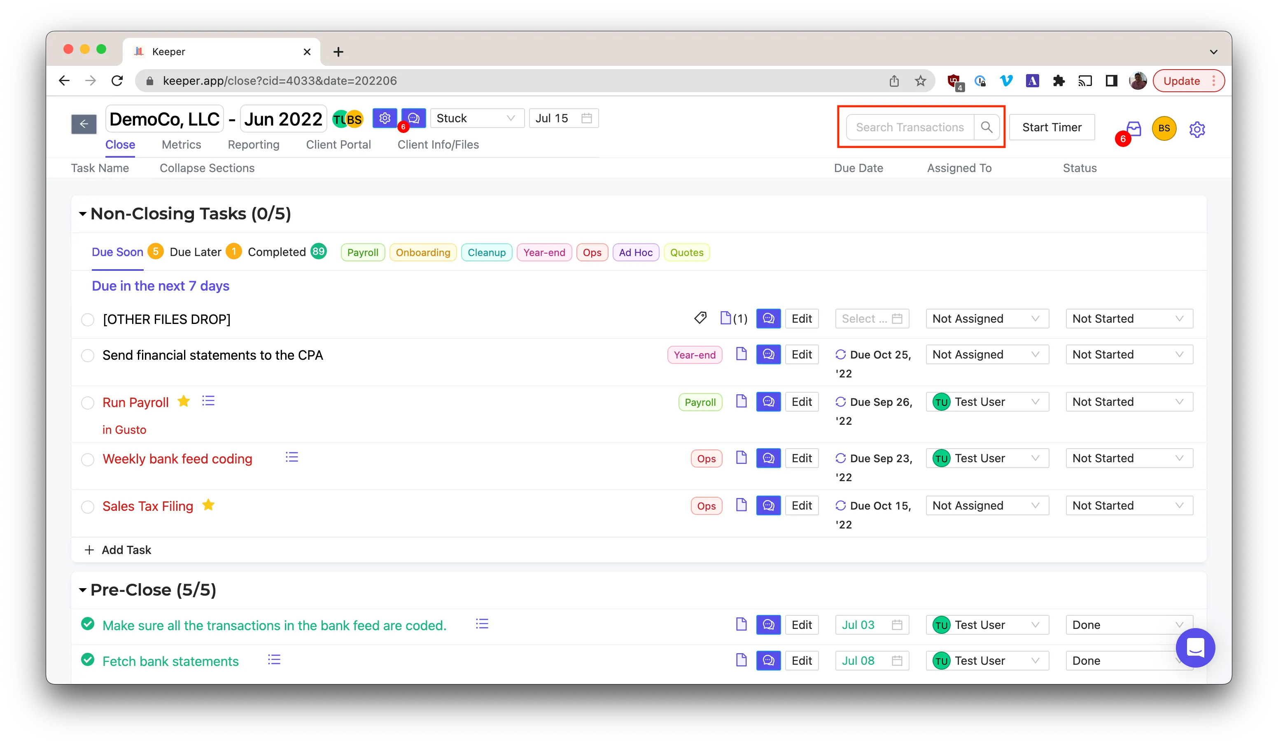Image resolution: width=1278 pixels, height=745 pixels.
Task: Click the share icon in the address bar
Action: (894, 81)
